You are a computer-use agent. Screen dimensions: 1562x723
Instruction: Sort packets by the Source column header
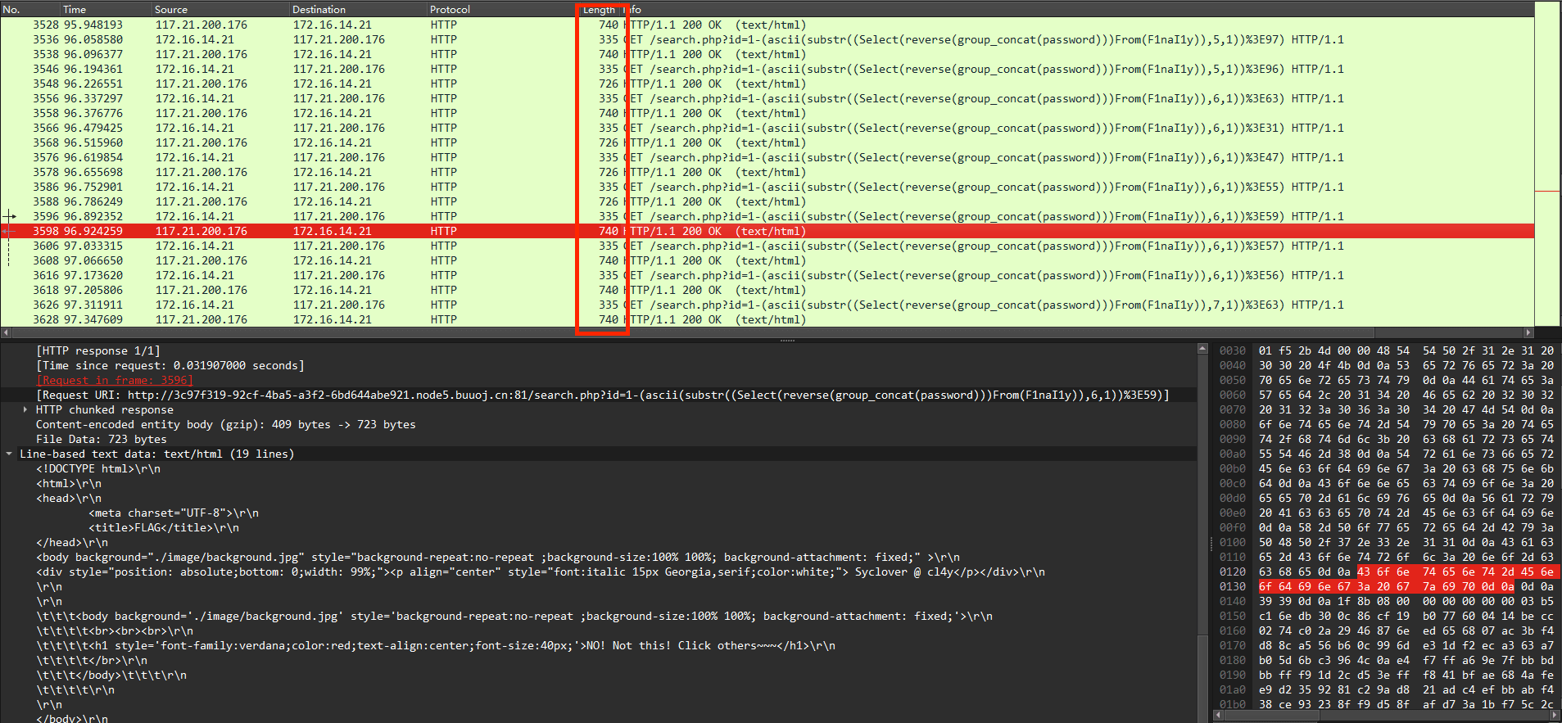(x=220, y=9)
